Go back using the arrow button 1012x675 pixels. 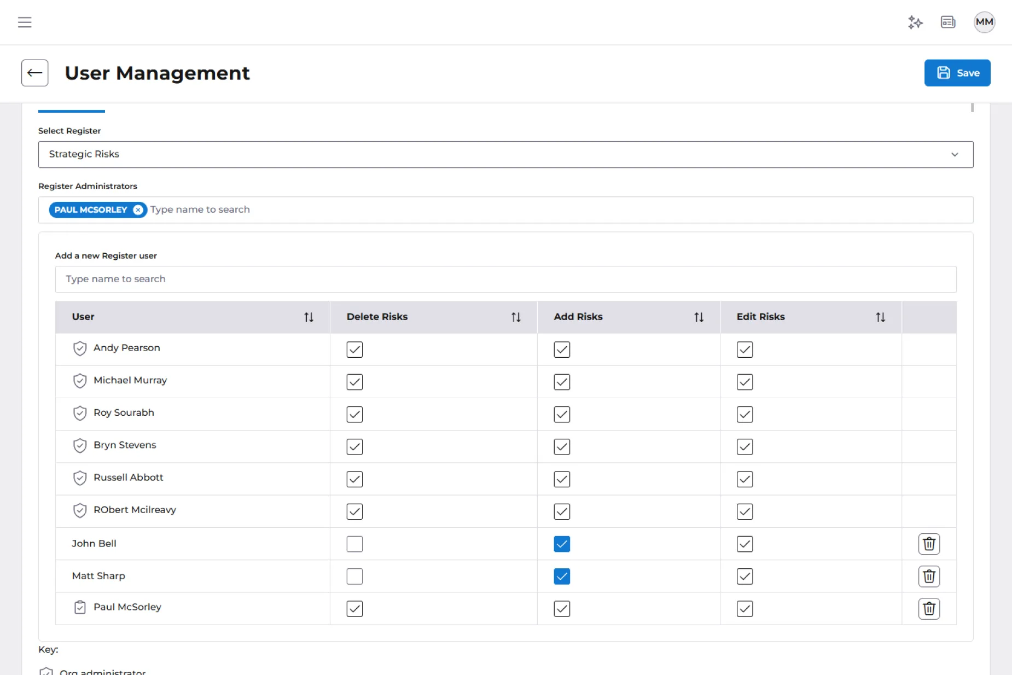point(35,73)
